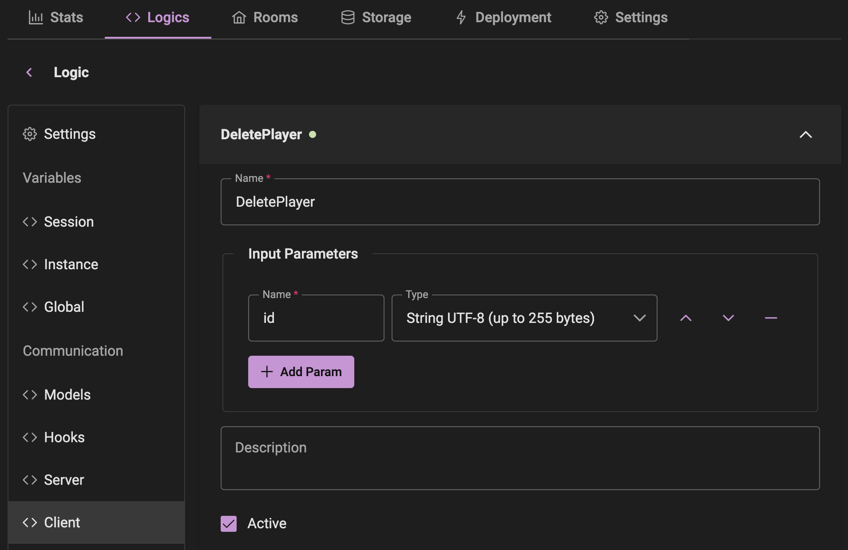Move the id parameter down
848x550 pixels.
tap(729, 318)
